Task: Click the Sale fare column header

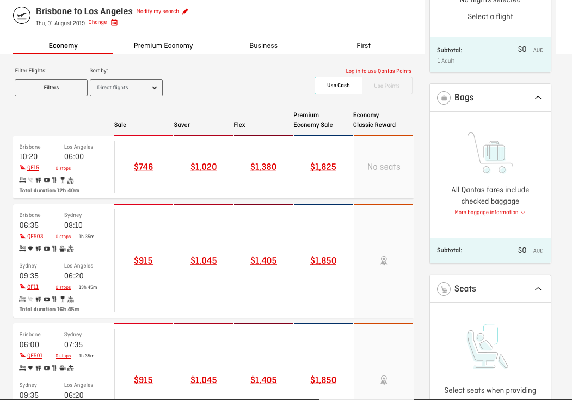Action: (120, 125)
